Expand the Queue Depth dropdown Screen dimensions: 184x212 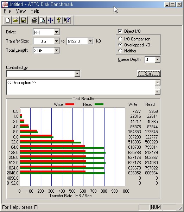coord(157,59)
